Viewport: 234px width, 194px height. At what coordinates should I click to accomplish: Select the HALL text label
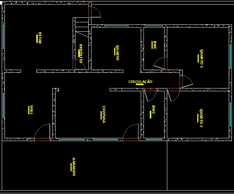click(x=31, y=110)
